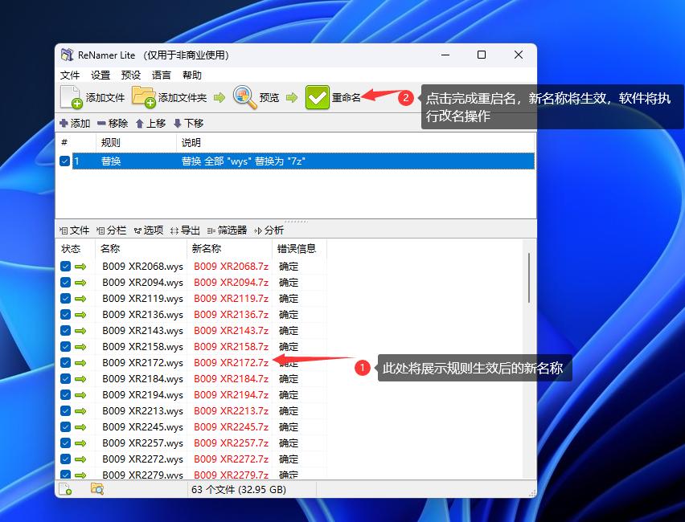The image size is (685, 522).
Task: Click the green arrow icon for B009 XR2068.wys
Action: (x=80, y=267)
